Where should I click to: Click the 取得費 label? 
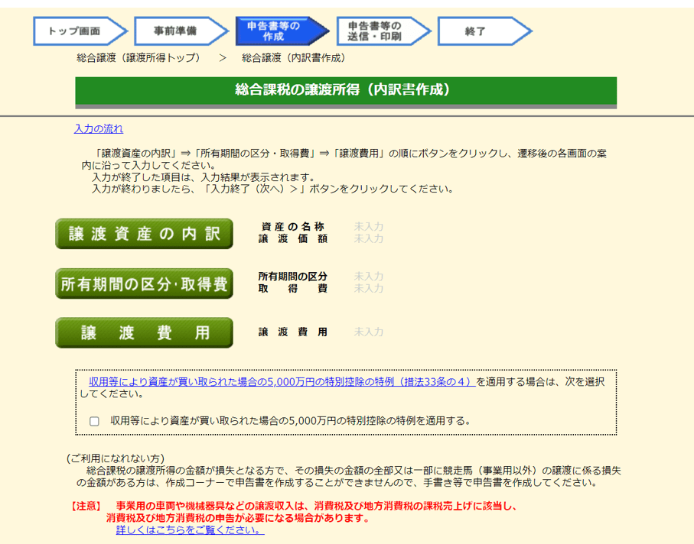293,289
